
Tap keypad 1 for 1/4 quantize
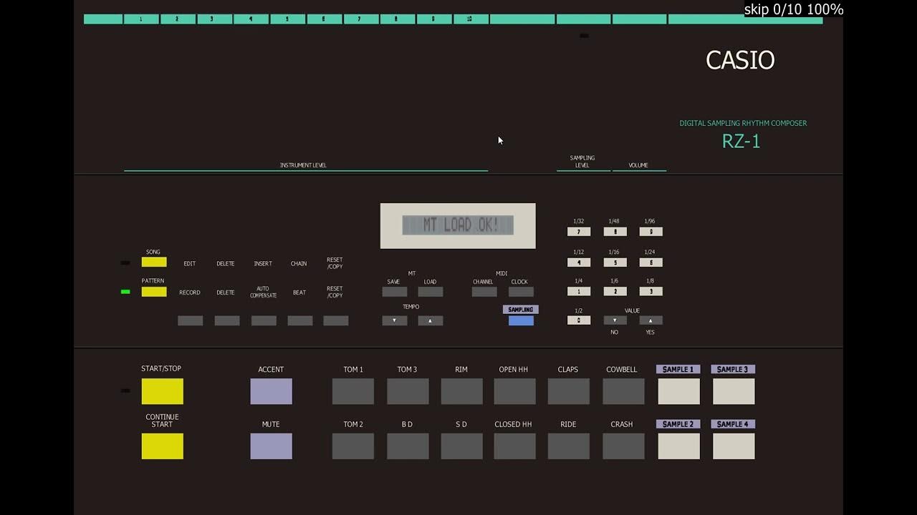579,291
